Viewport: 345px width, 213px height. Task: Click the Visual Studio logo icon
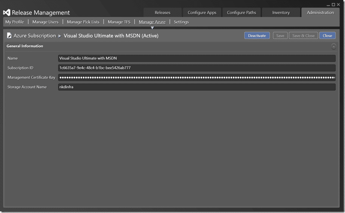[x=6, y=12]
